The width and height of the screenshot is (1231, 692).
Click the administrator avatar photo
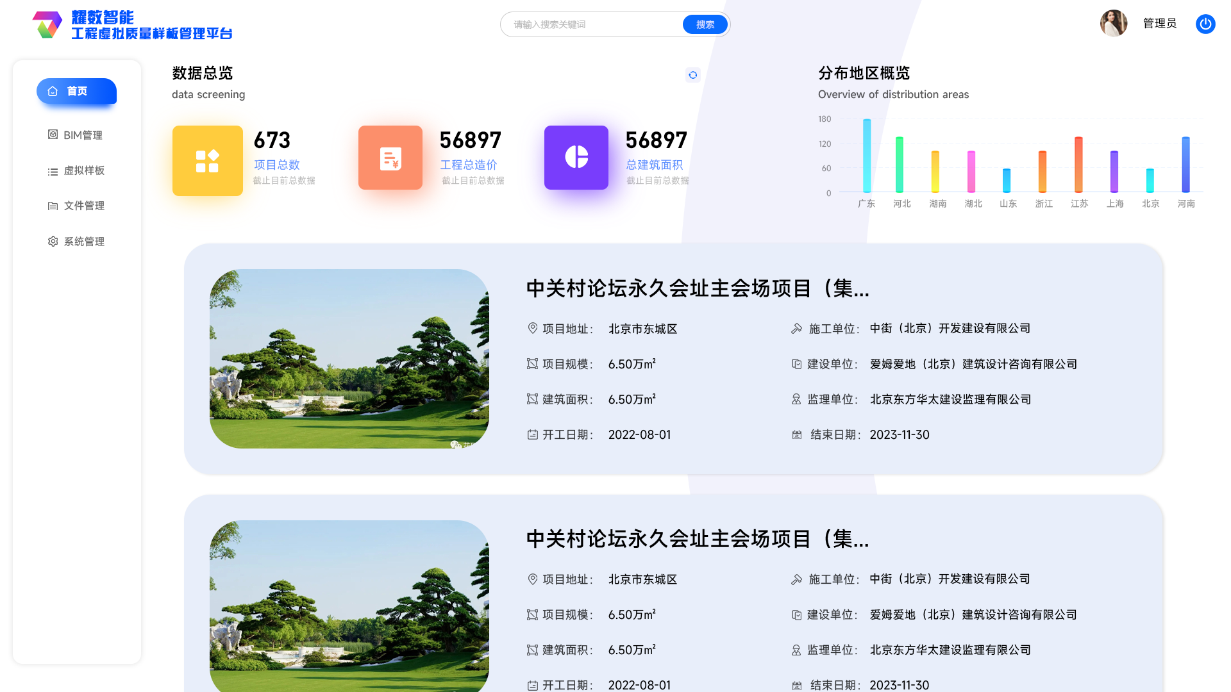click(1113, 24)
